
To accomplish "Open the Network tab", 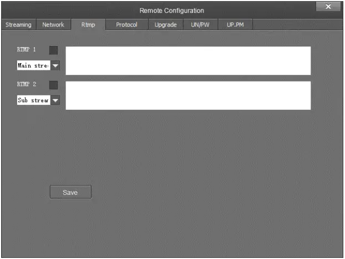I will pyautogui.click(x=53, y=24).
